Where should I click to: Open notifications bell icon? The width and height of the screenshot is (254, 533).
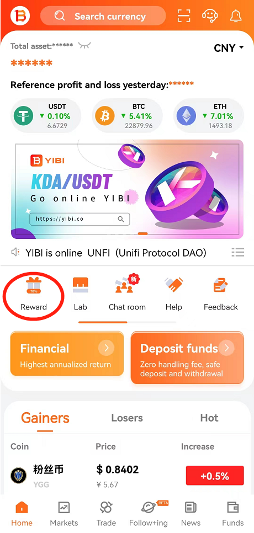point(236,15)
